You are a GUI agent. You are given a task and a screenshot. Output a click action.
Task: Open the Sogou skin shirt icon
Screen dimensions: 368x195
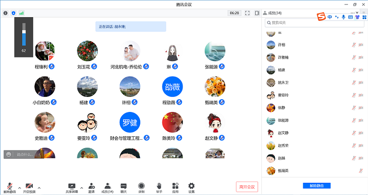point(357,17)
